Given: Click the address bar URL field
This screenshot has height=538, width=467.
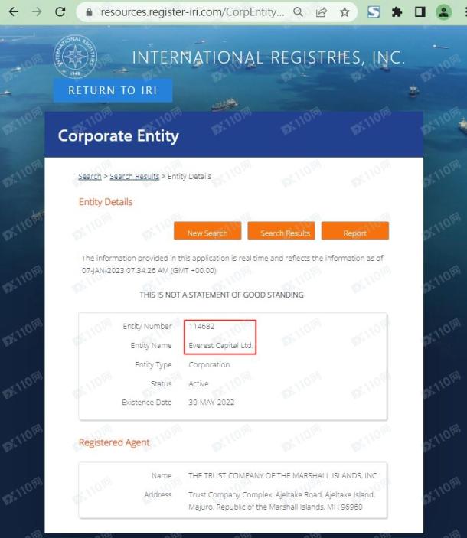Looking at the screenshot, I should pos(192,12).
